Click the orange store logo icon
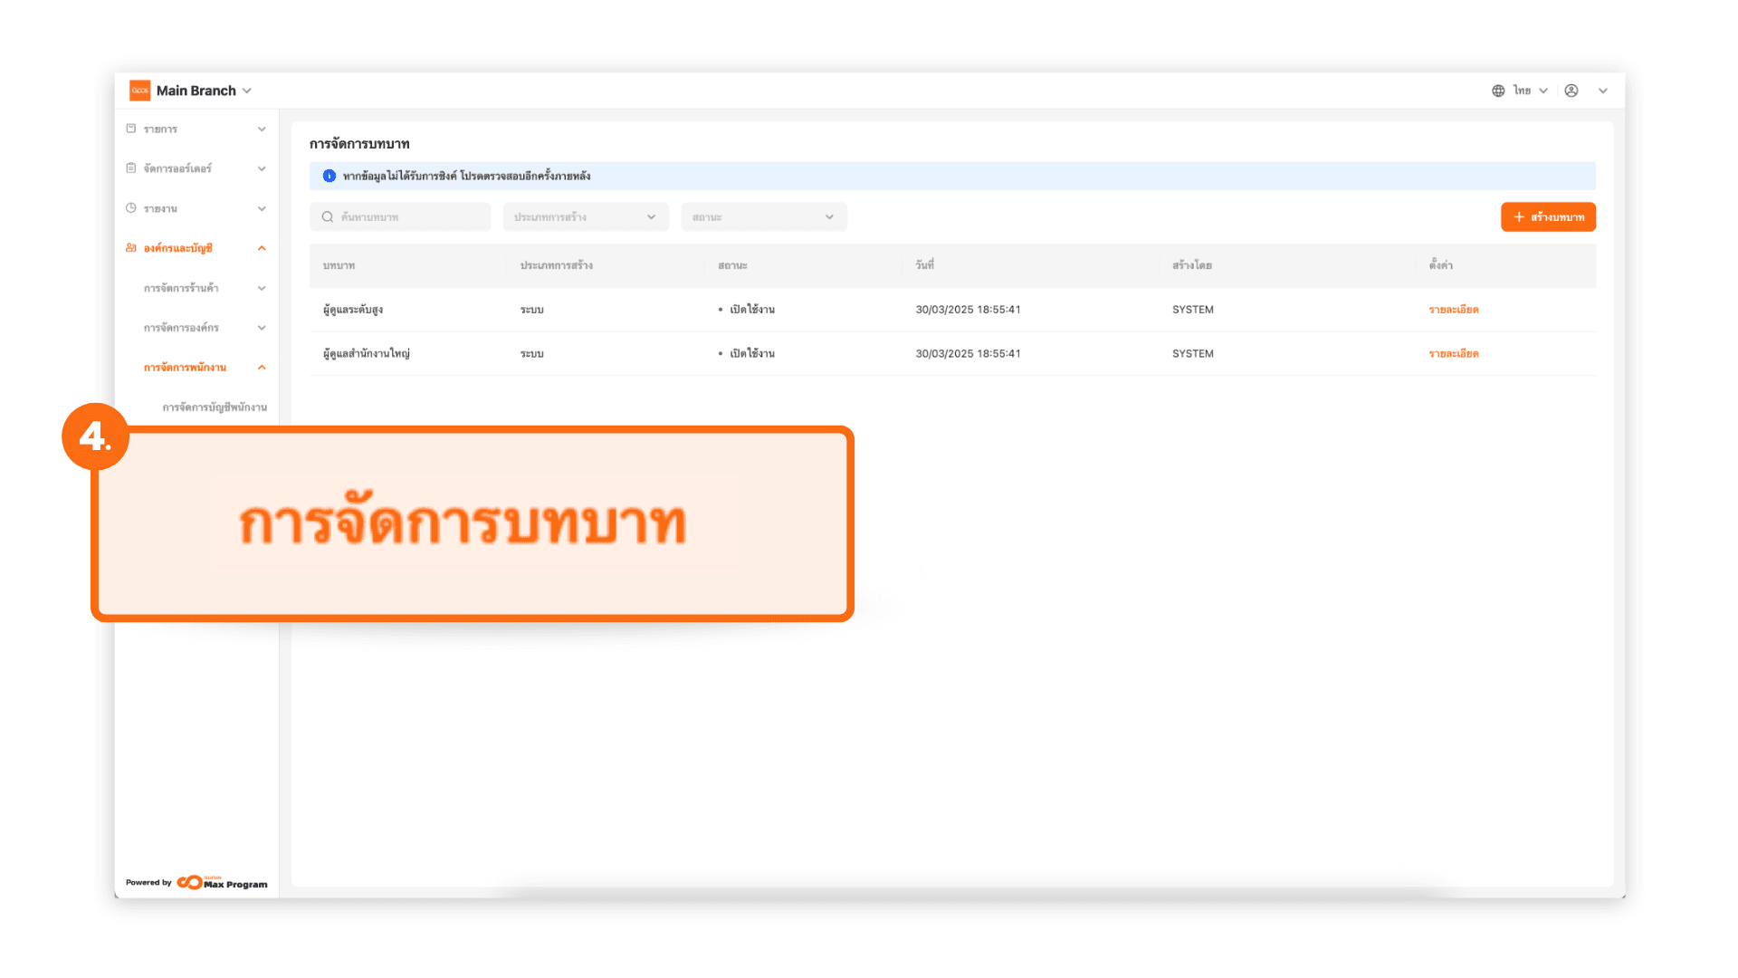1738x978 pixels. point(139,91)
